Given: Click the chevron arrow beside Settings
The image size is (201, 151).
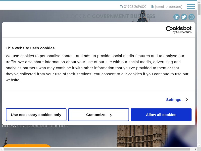Looking at the screenshot, I should (187, 99).
